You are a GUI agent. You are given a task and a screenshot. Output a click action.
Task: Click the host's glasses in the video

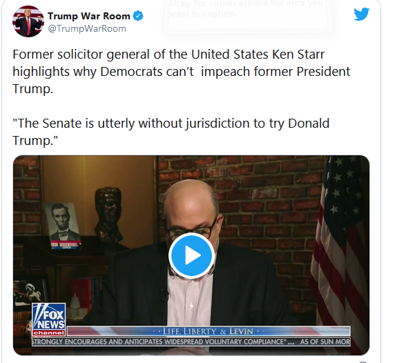[x=191, y=230]
